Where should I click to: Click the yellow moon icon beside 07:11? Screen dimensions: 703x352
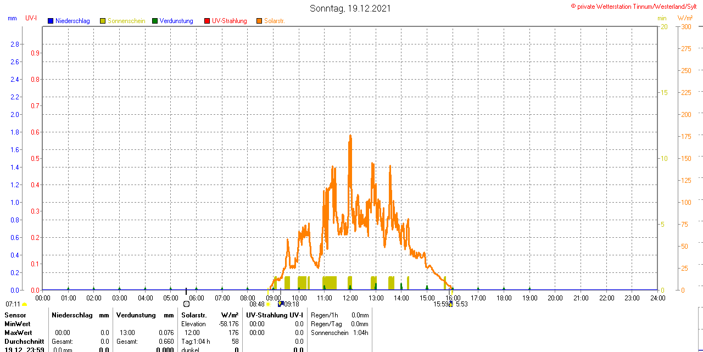click(24, 304)
